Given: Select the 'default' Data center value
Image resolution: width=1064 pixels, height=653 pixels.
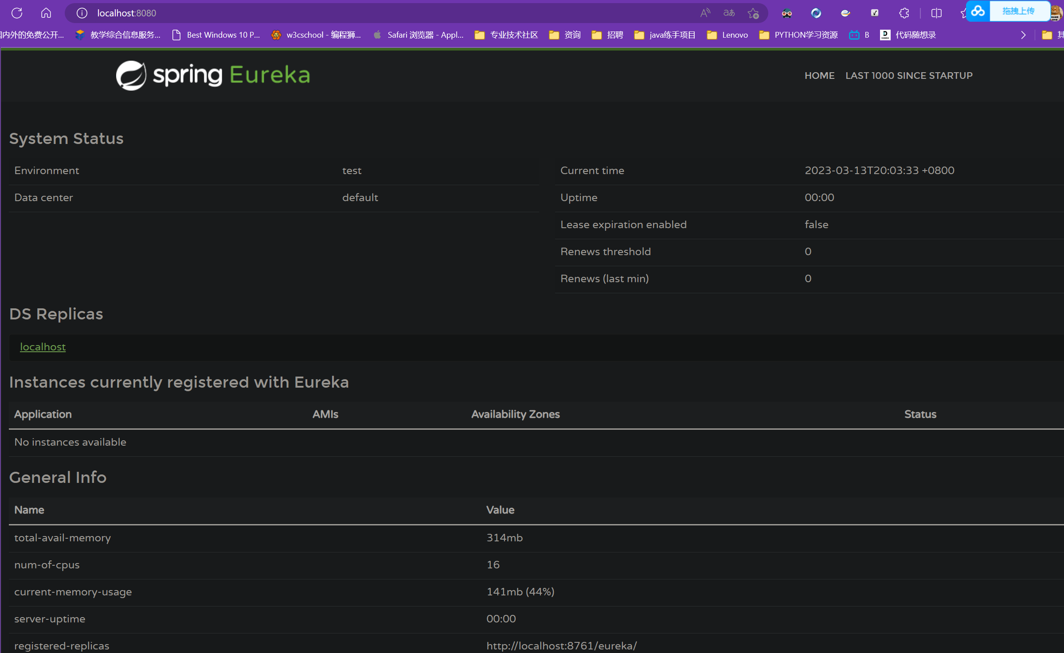Looking at the screenshot, I should tap(360, 198).
